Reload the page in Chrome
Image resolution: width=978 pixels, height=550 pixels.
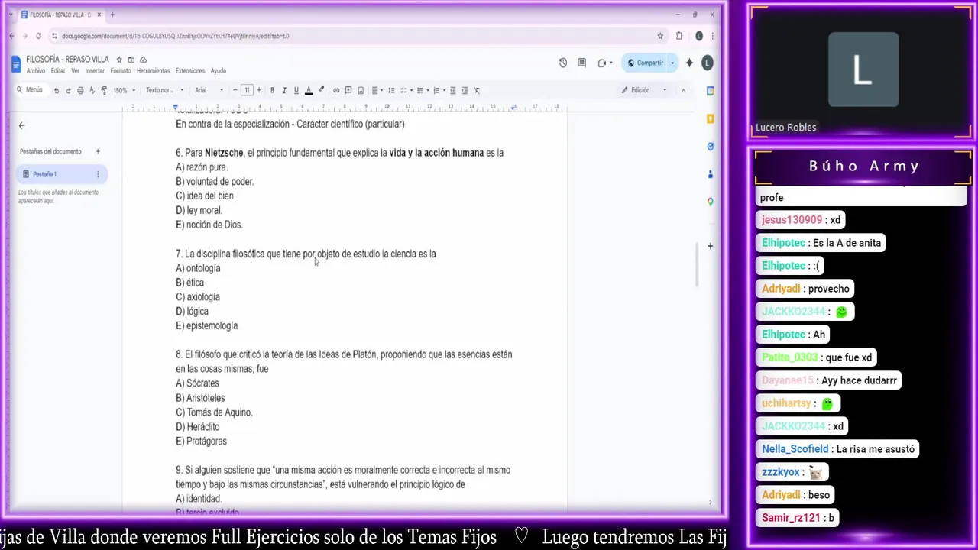pyautogui.click(x=38, y=35)
